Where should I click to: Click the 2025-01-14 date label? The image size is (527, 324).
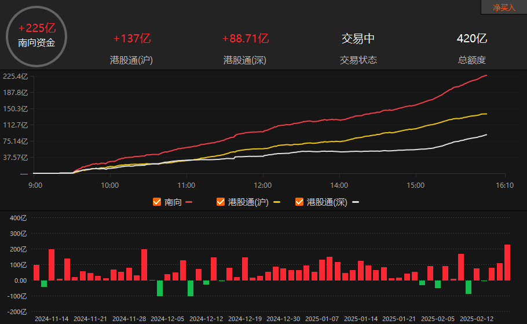click(x=361, y=319)
